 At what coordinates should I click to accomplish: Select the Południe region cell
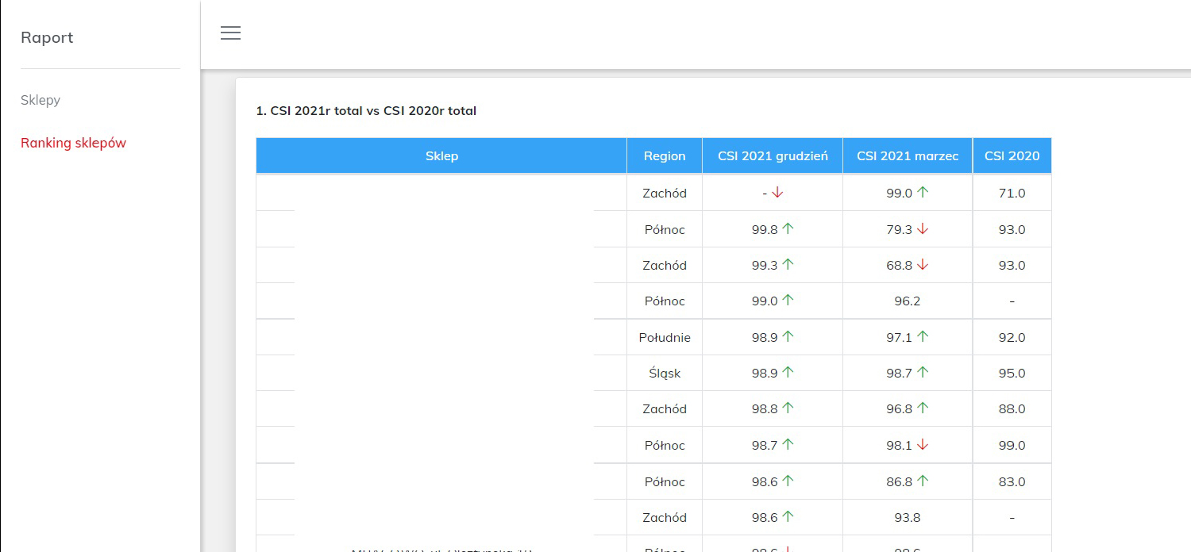coord(665,337)
